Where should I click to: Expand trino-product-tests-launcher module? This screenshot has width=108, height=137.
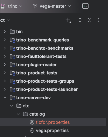5,89
